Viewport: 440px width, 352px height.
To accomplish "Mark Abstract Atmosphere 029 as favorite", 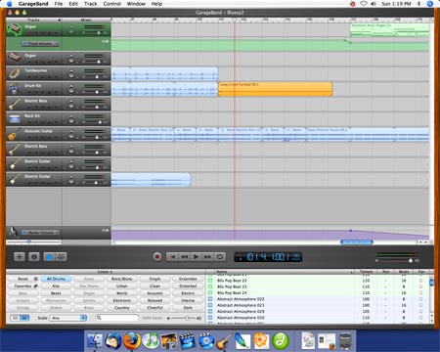I will [x=420, y=311].
